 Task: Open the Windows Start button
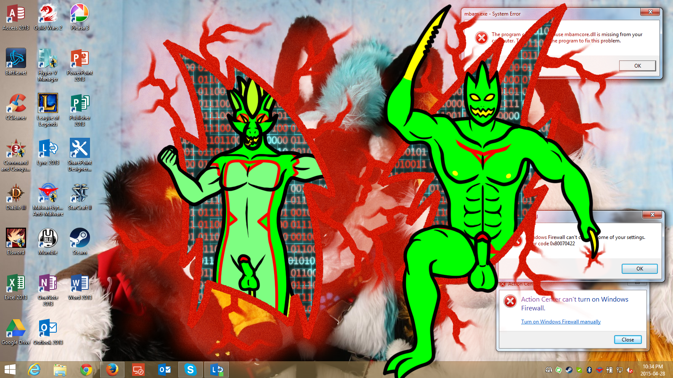pos(10,370)
